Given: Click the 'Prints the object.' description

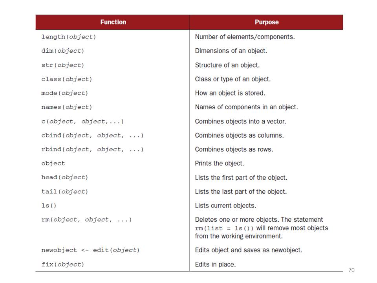Looking at the screenshot, I should coord(220,164).
